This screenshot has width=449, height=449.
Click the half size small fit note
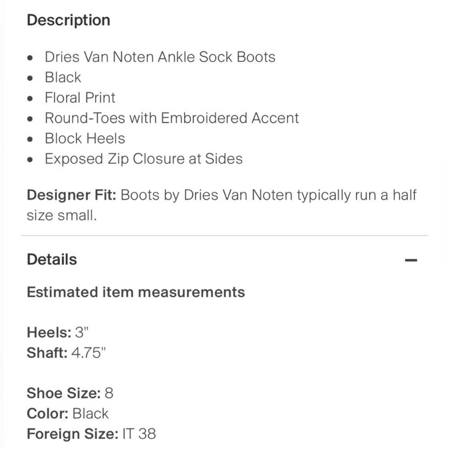tap(222, 205)
